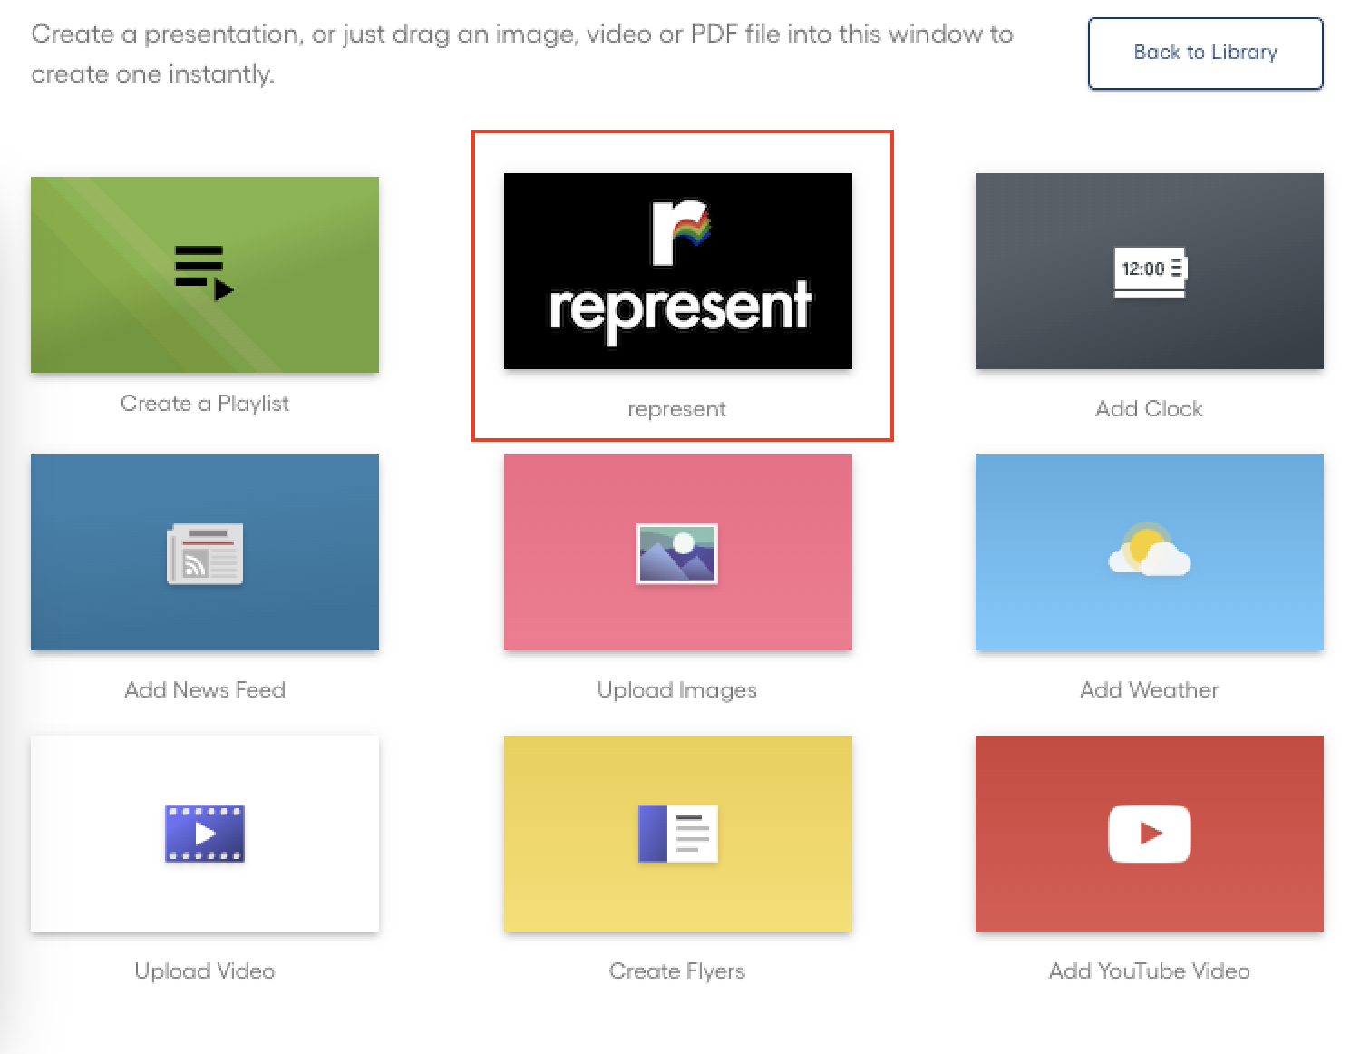Select the Add Weather label
Screen dimensions: 1360x1054
(x=1149, y=690)
